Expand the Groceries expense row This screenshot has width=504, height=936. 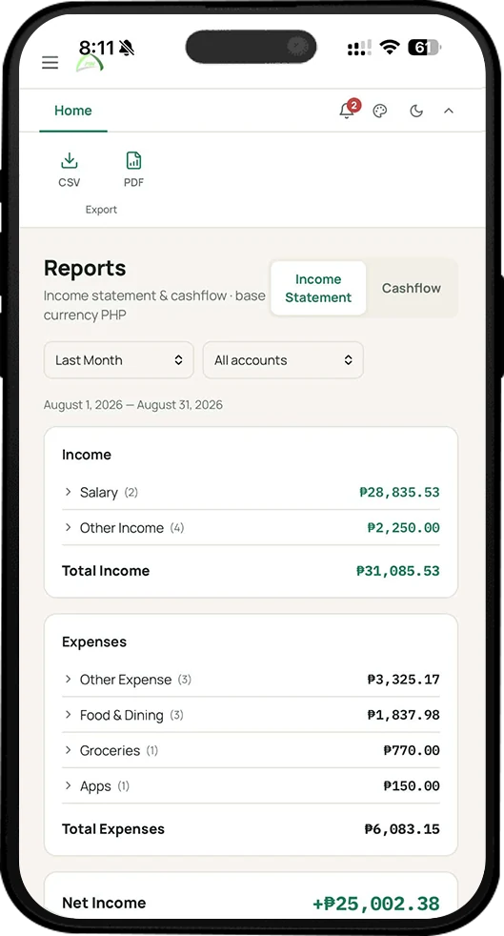(251, 750)
